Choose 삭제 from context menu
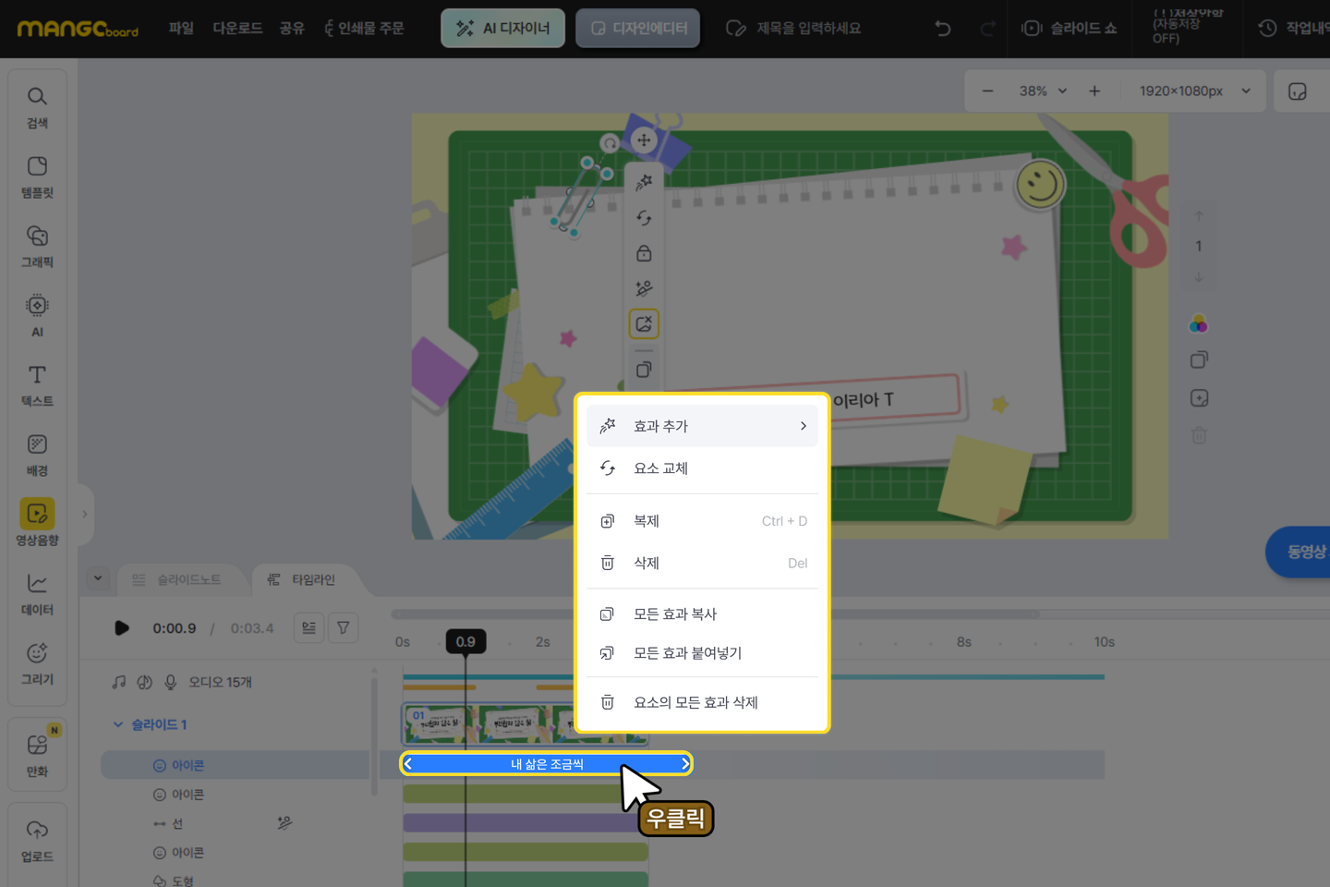The width and height of the screenshot is (1330, 887). pyautogui.click(x=702, y=563)
